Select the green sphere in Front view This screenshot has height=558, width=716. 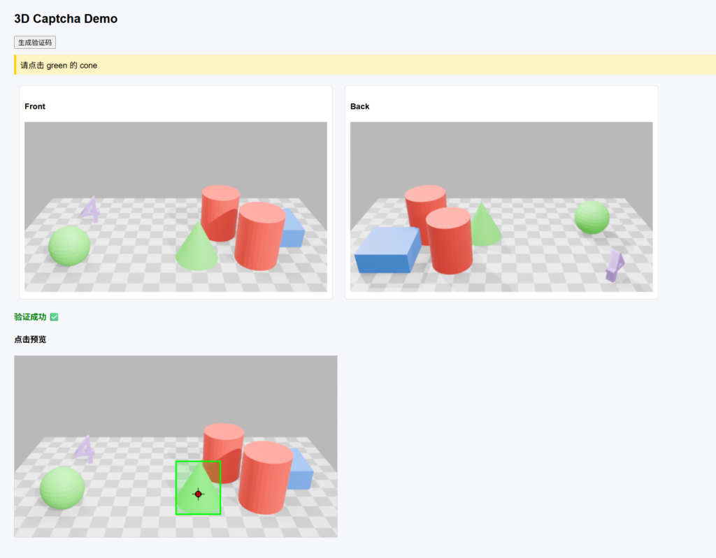[x=69, y=246]
